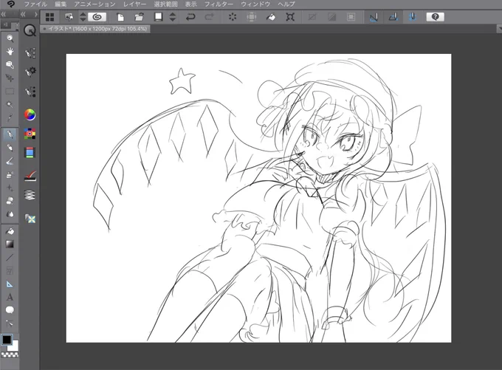Image resolution: width=502 pixels, height=370 pixels.
Task: Open the Color Set palette
Action: 30,134
